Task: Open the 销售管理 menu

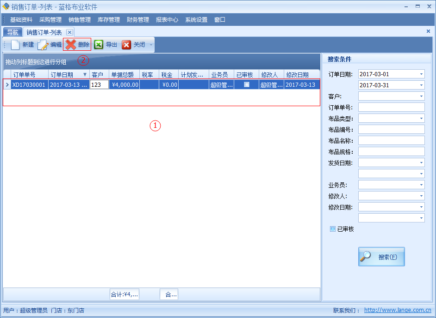Action: tap(80, 20)
